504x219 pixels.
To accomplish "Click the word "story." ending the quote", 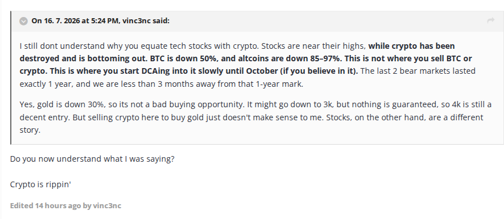I will pos(30,130).
